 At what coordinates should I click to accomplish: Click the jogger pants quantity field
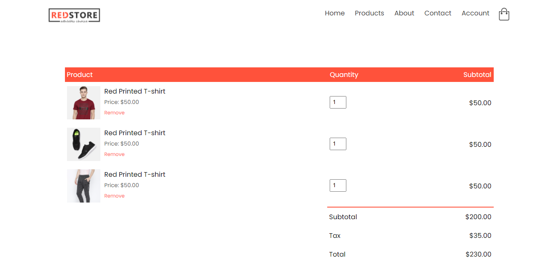tap(338, 185)
